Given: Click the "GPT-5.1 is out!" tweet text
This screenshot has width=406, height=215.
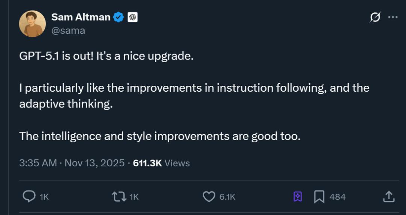Looking at the screenshot, I should 106,57.
